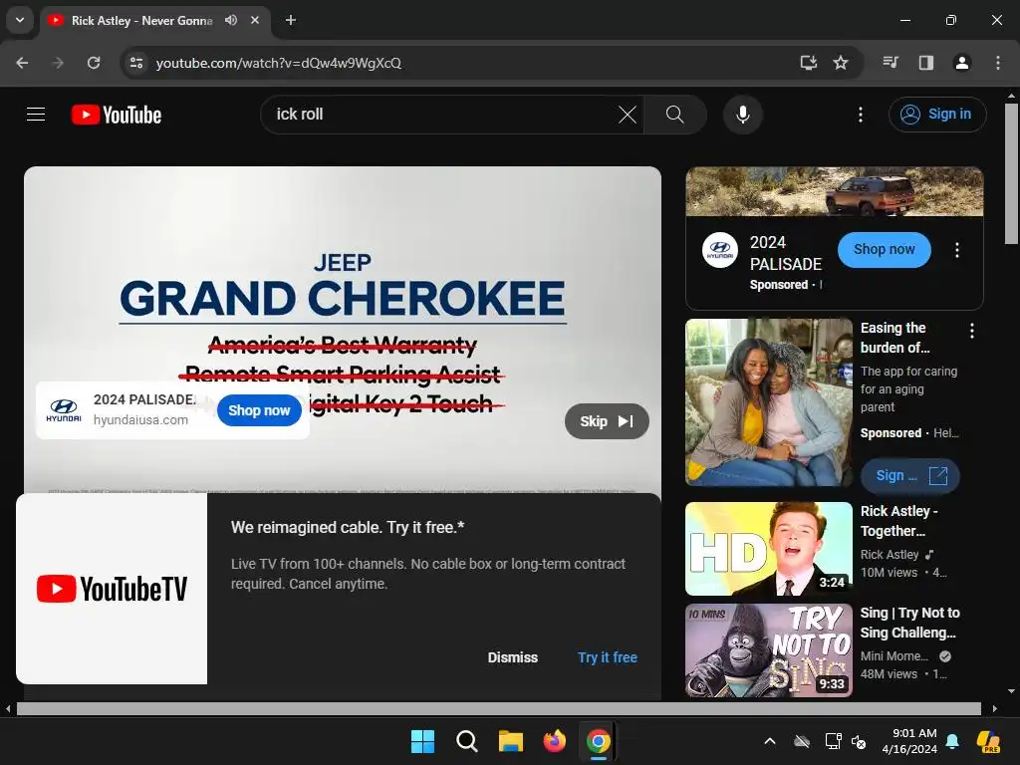
Task: Open the YouTube hamburger guide menu
Action: click(x=36, y=115)
